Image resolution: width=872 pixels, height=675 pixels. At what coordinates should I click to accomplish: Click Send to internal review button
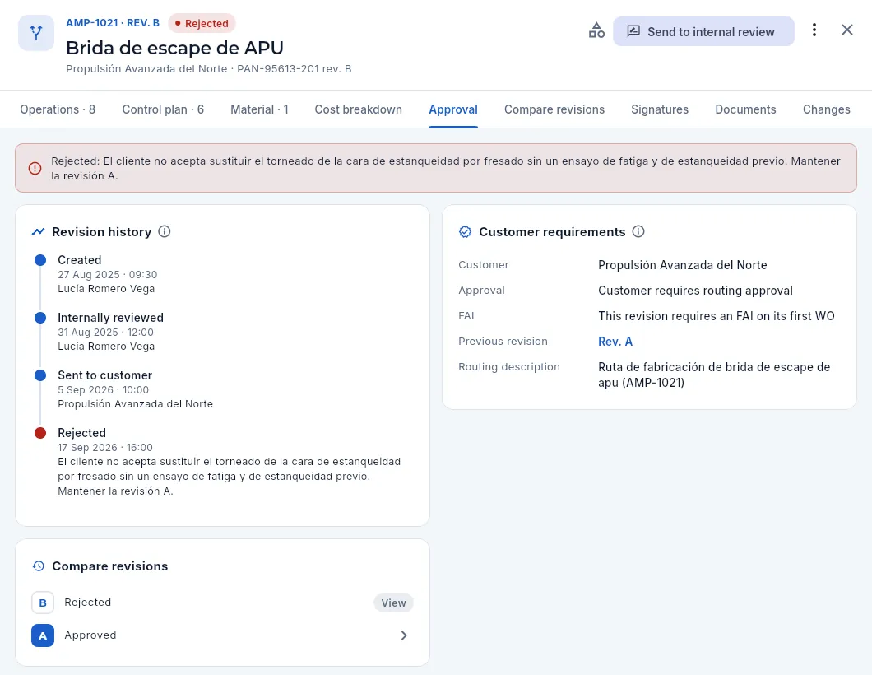pos(703,31)
